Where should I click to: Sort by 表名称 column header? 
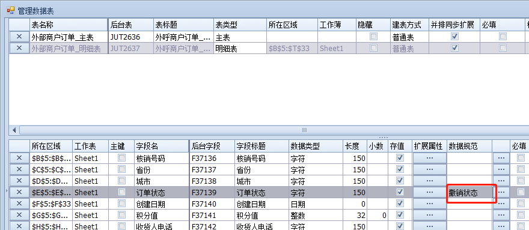click(69, 25)
